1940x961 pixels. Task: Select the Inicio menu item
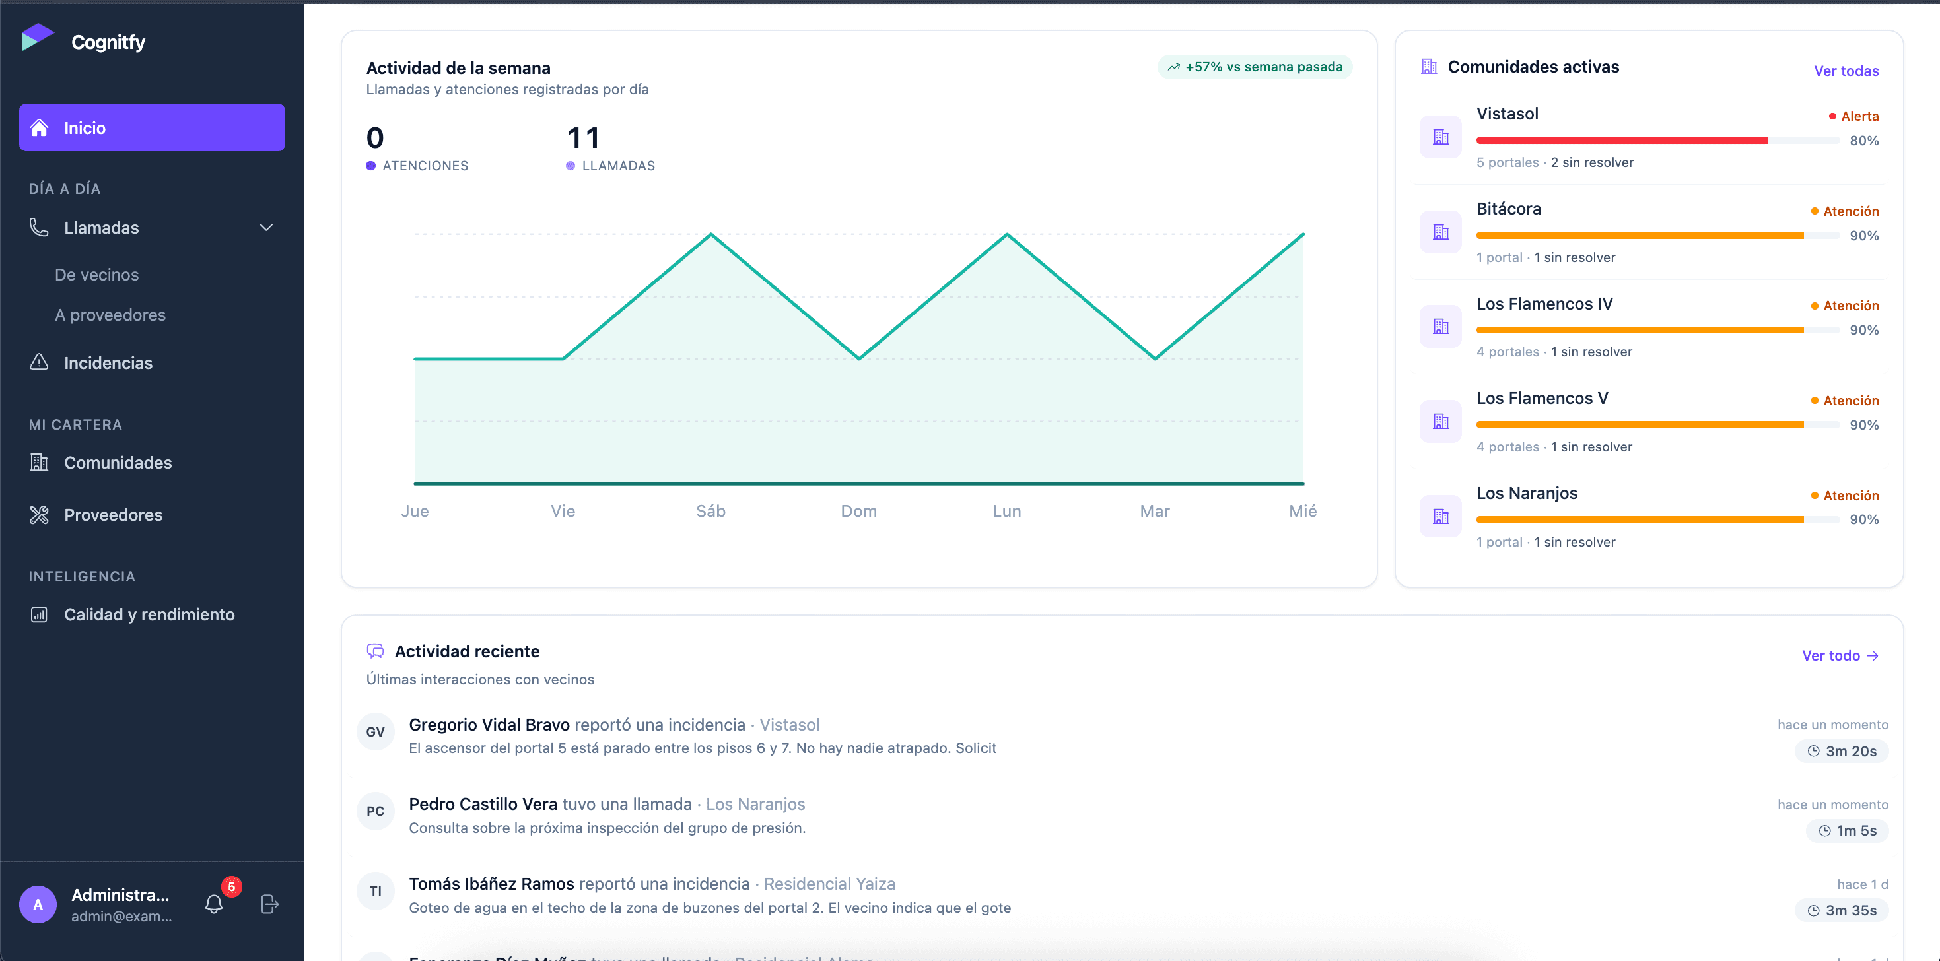coord(152,127)
